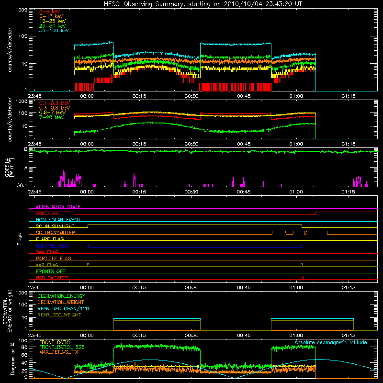Select the 3-6 keV legend label
Image resolution: width=383 pixels, height=383 pixels.
[x=49, y=11]
